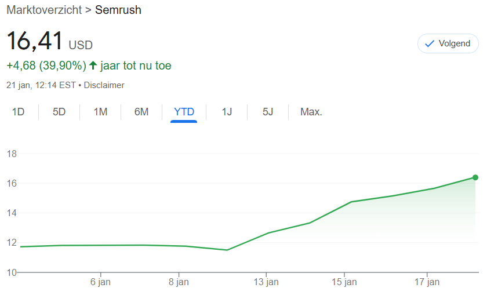Image resolution: width=487 pixels, height=295 pixels.
Task: Select the YTD range tab
Action: pos(184,112)
